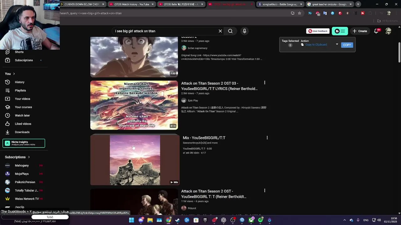Expand the Subscriptions section header

(18, 157)
